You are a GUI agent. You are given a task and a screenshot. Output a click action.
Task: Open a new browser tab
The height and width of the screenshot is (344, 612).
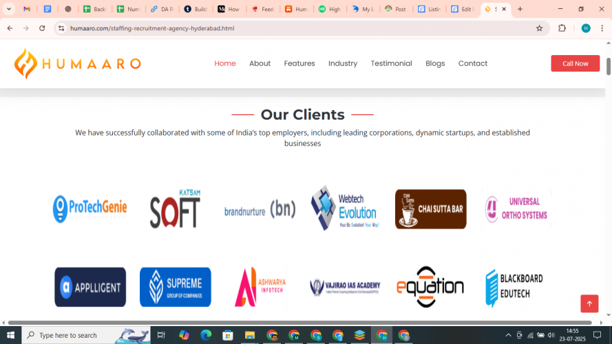tap(520, 8)
